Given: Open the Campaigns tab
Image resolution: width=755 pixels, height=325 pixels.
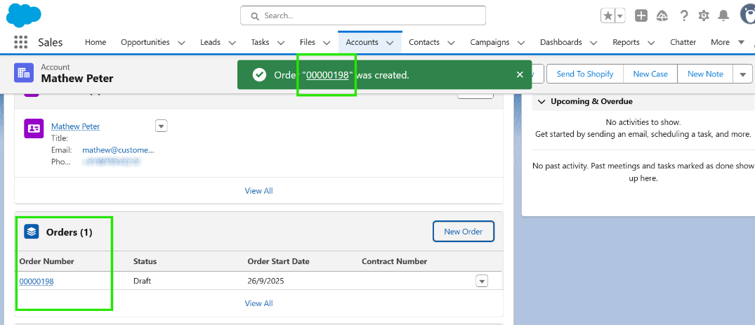Looking at the screenshot, I should tap(490, 42).
